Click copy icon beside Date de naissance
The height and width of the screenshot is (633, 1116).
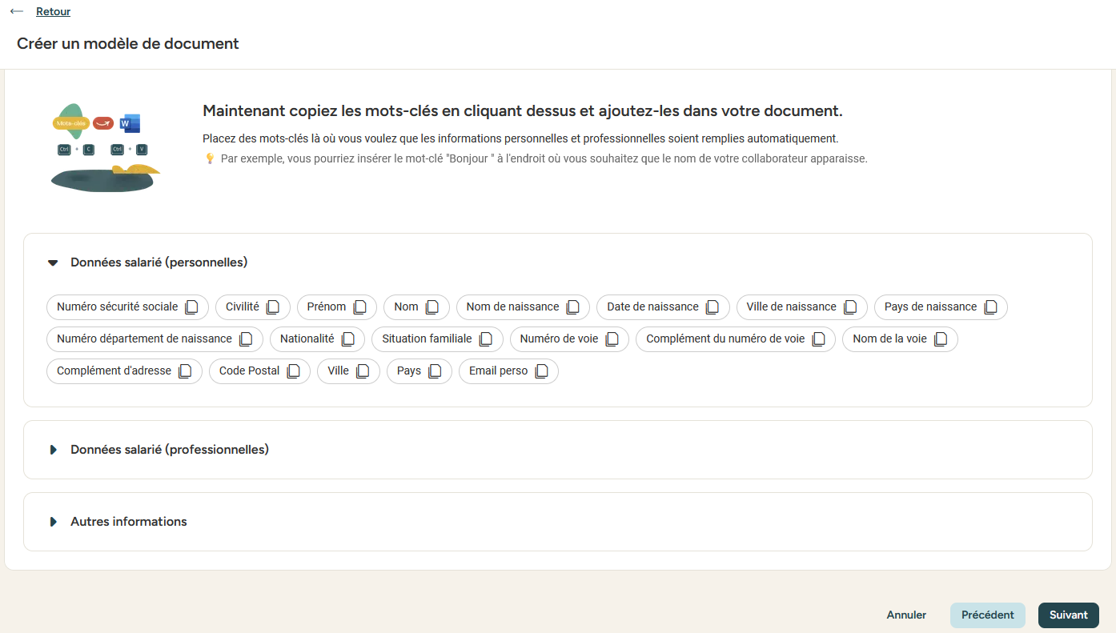click(713, 307)
